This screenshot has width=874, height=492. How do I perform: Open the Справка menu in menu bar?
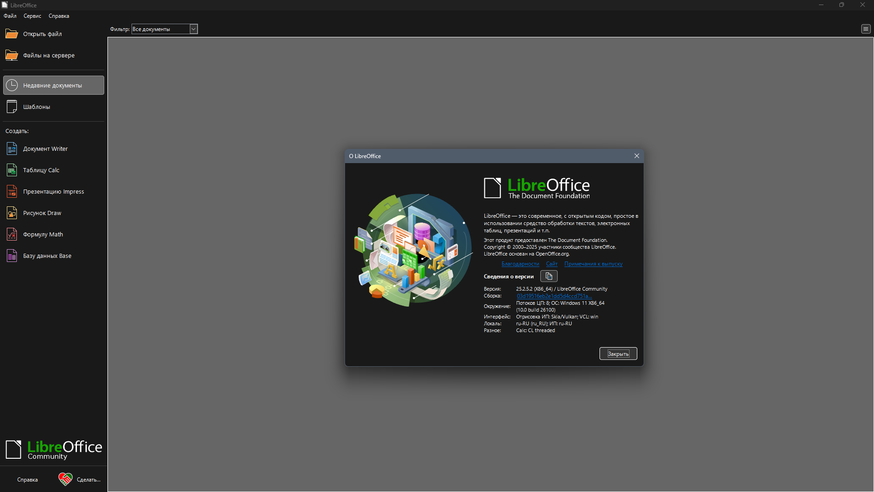59,16
